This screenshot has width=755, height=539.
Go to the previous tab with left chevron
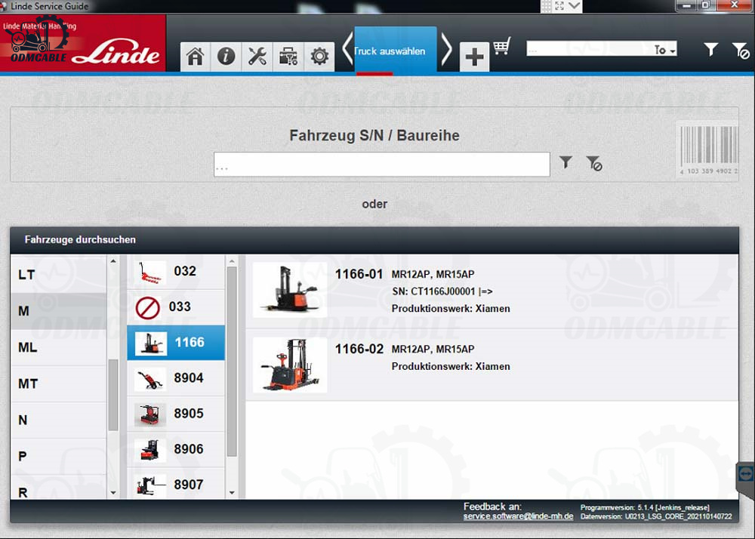pyautogui.click(x=347, y=50)
